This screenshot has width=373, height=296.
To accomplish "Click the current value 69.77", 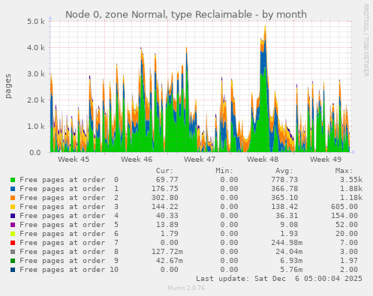I will 167,180.
